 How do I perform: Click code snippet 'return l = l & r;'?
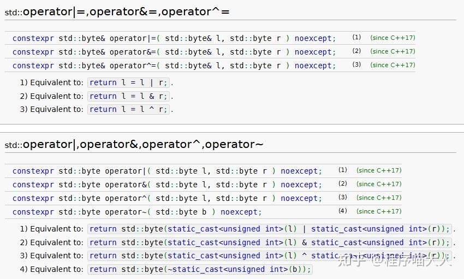128,96
